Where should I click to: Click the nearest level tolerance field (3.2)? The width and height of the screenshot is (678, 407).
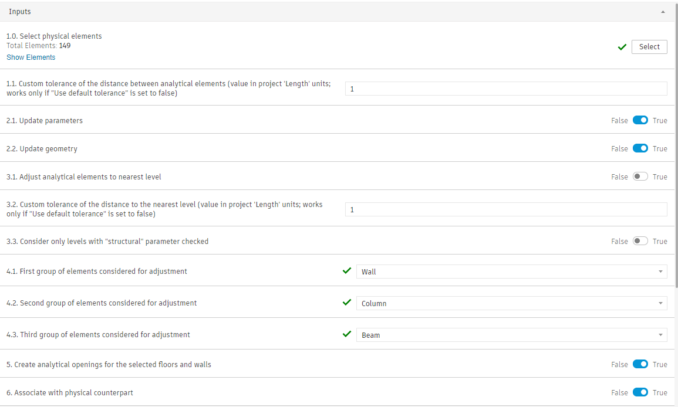[x=505, y=209]
